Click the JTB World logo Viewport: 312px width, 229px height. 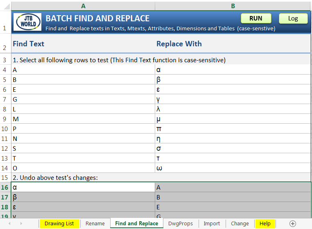[27, 22]
